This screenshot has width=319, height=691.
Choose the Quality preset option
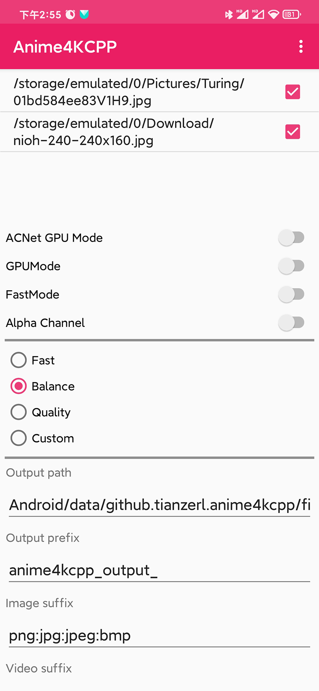19,412
